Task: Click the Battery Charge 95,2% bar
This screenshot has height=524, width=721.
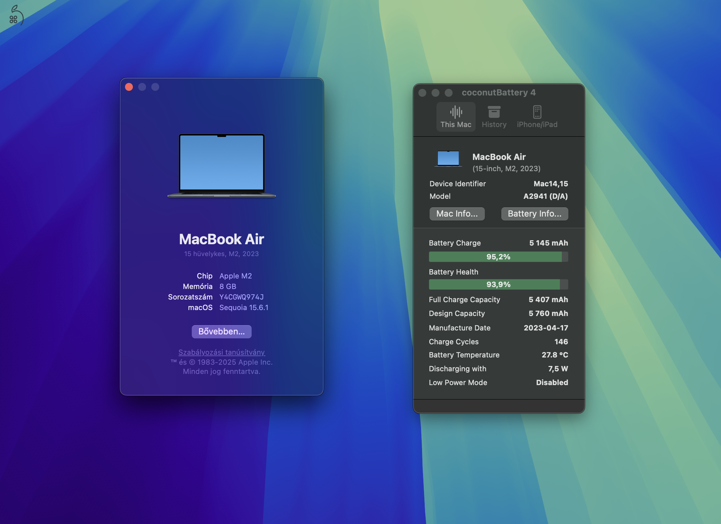Action: pyautogui.click(x=498, y=257)
